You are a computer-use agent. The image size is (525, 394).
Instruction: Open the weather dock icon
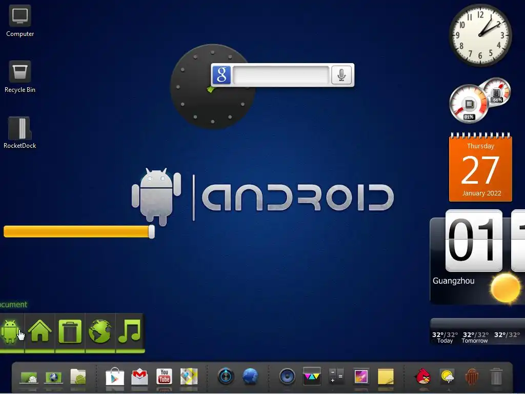click(x=447, y=377)
